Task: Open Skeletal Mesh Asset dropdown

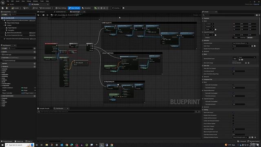Action: coord(247,57)
